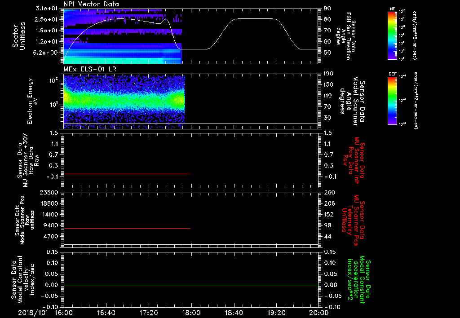Image resolution: width=460 pixels, height=318 pixels.
Task: Click the '150' scanner angle tick value
Action: tap(328, 85)
